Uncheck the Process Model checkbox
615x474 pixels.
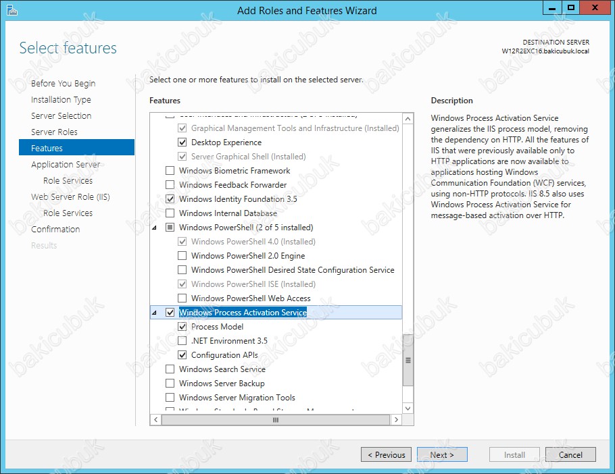tap(182, 326)
